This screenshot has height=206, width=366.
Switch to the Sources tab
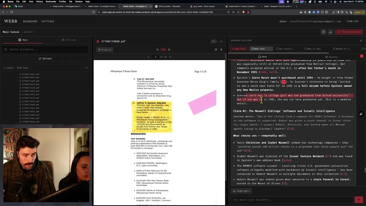pyautogui.click(x=331, y=57)
